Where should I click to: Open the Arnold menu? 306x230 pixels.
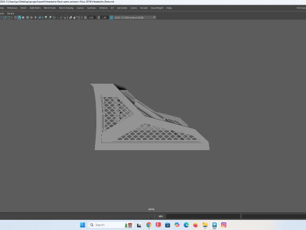[143, 8]
